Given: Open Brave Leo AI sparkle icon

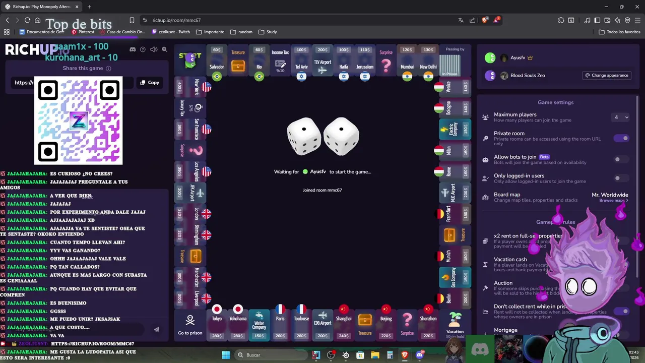Looking at the screenshot, I should [618, 20].
